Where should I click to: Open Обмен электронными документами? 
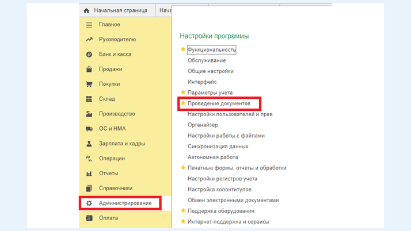coord(233,200)
